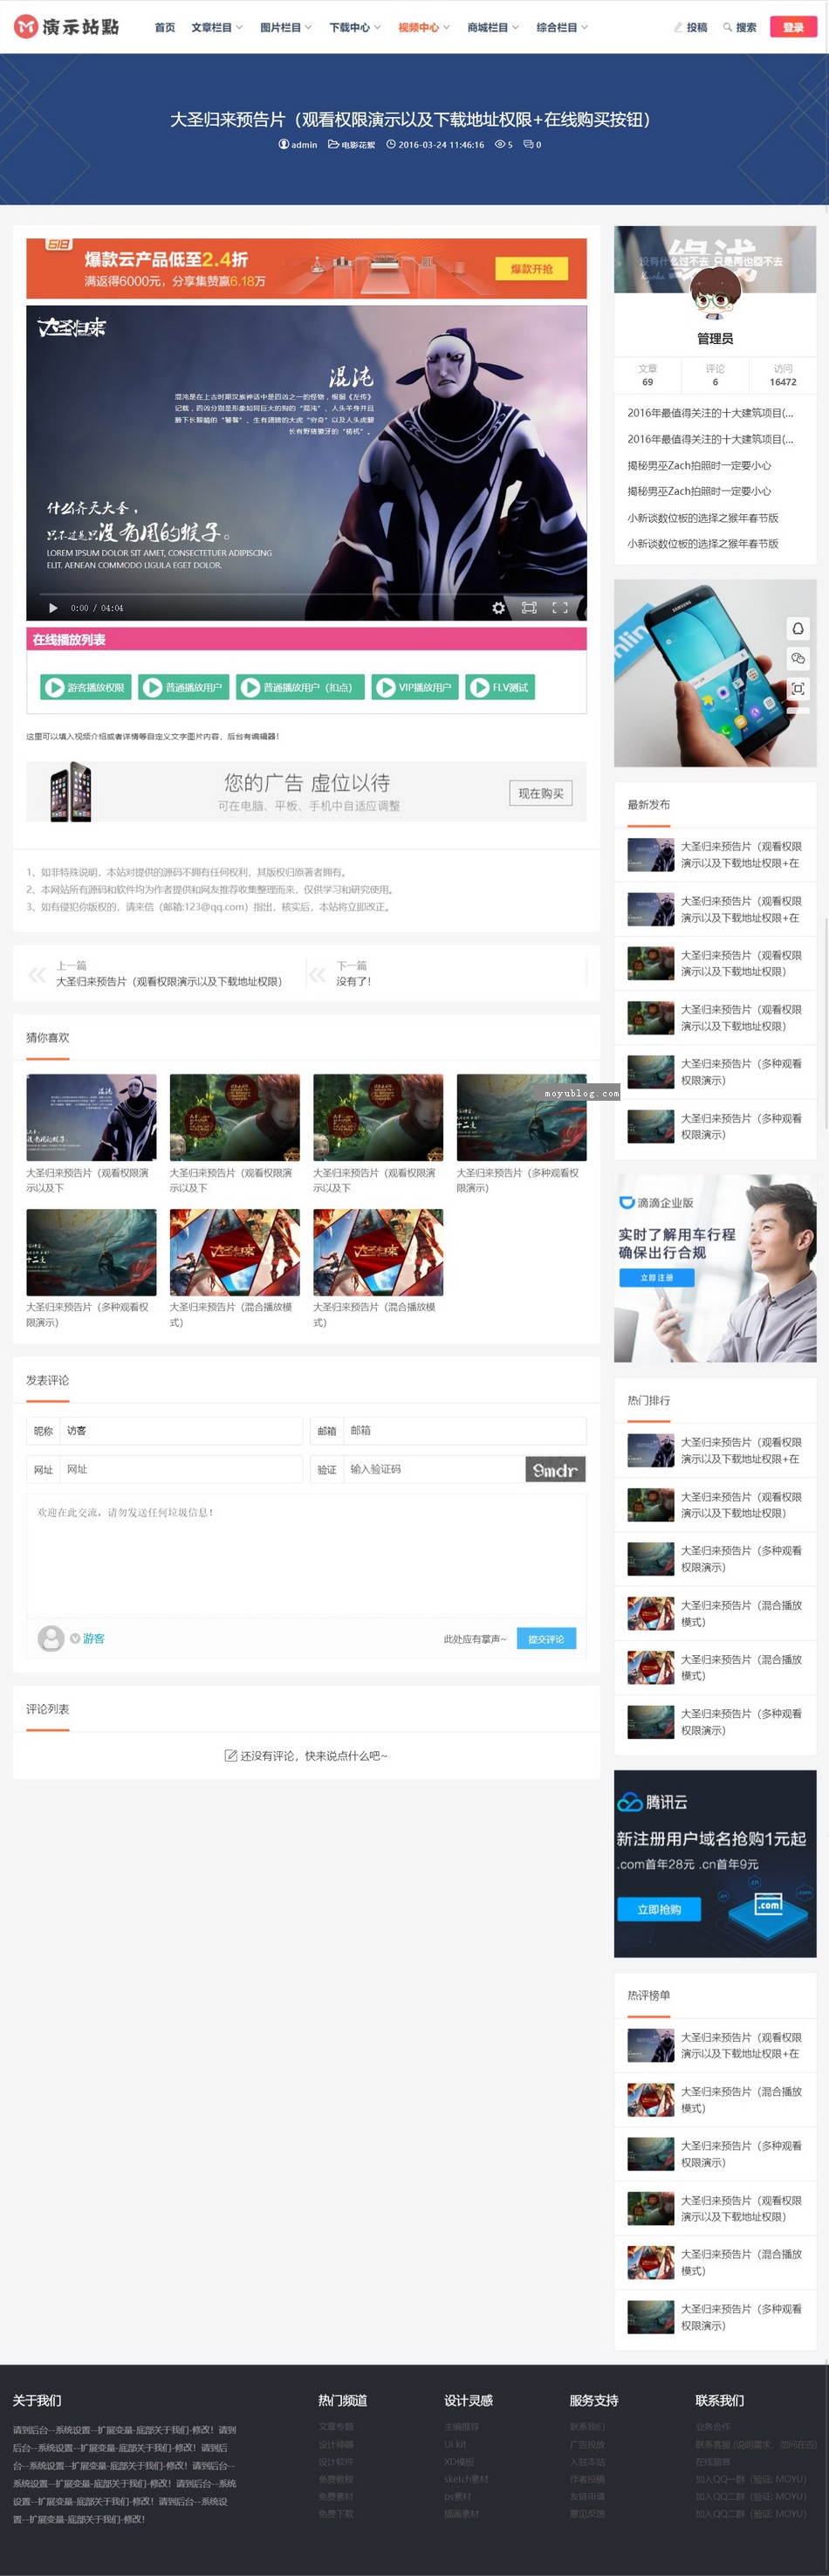
Task: Click the 登录 login button
Action: coord(793,27)
